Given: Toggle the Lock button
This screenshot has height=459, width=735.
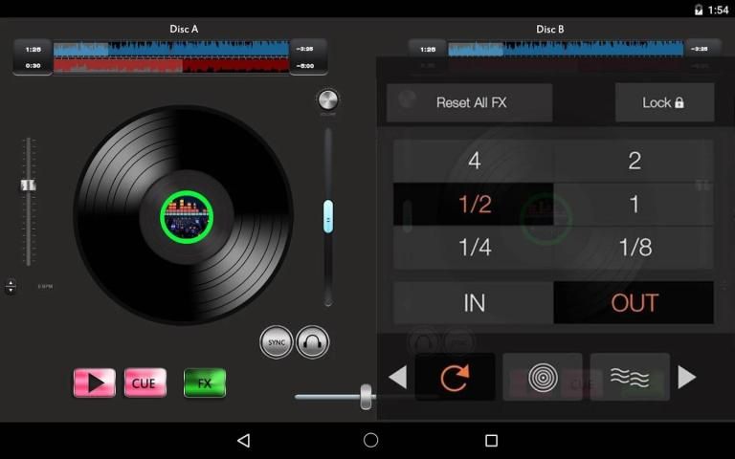Looking at the screenshot, I should click(663, 102).
